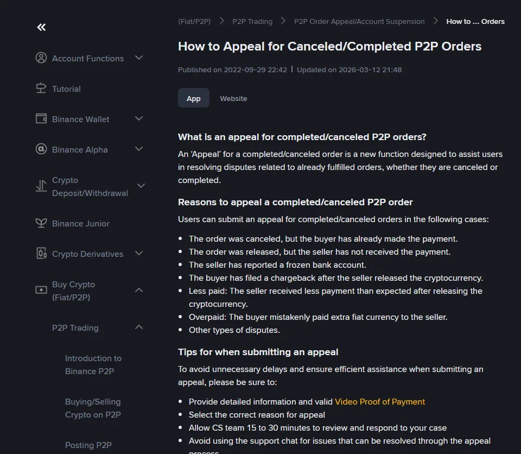Click How to ... Orders breadcrumb
This screenshot has width=521, height=454.
click(475, 22)
